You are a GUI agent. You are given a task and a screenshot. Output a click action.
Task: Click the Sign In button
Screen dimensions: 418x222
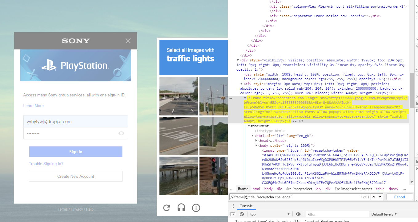76,152
